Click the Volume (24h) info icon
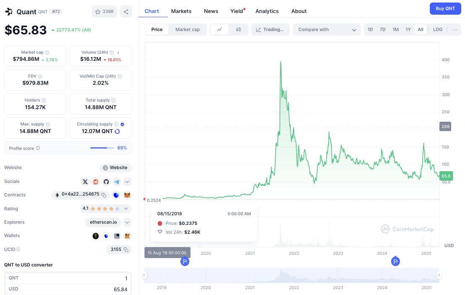Viewport: 465px width, 295px height. coord(112,52)
